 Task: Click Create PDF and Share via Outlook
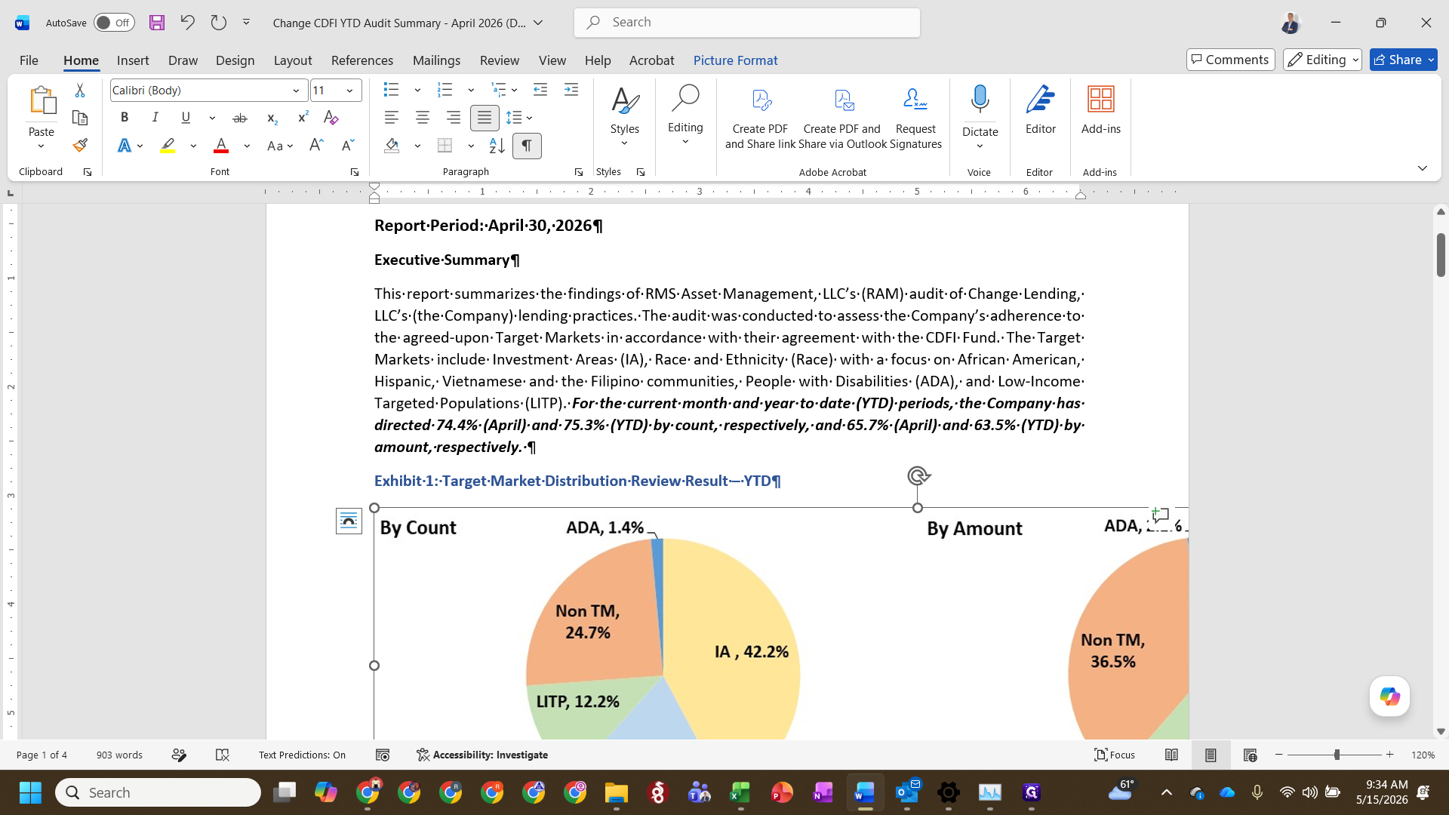(x=842, y=118)
